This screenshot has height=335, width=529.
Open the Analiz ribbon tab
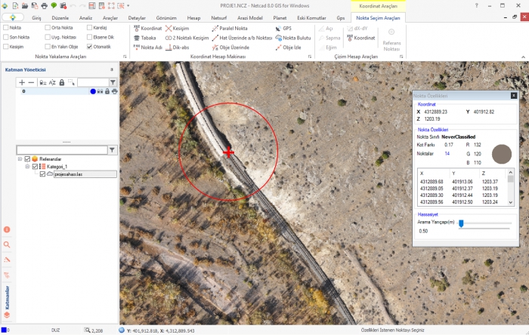85,17
